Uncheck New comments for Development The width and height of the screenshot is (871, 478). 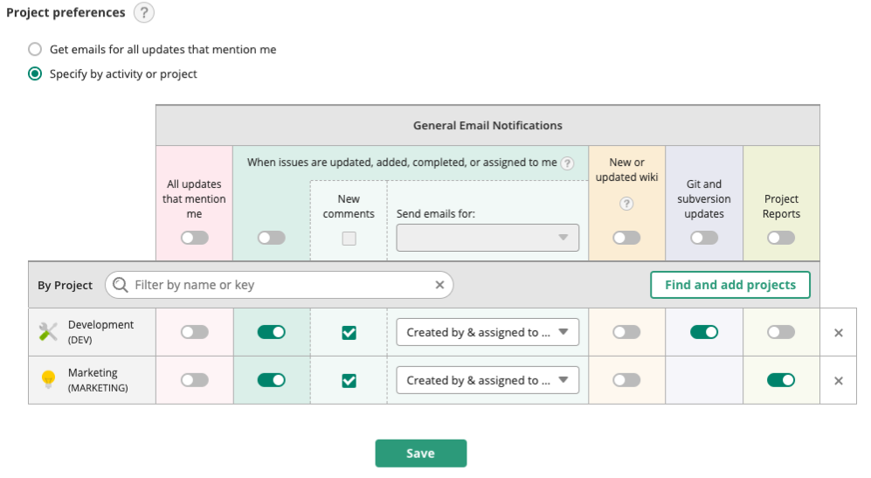349,333
